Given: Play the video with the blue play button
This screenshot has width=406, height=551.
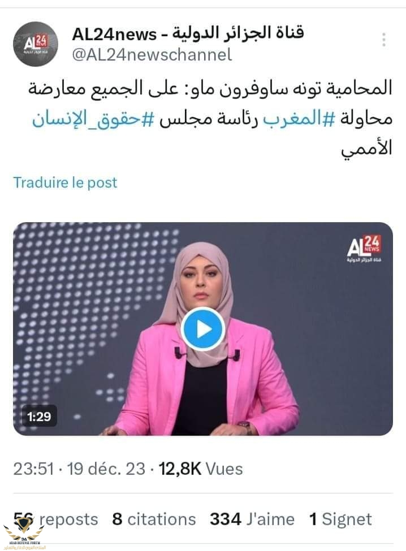Looking at the screenshot, I should tap(203, 329).
